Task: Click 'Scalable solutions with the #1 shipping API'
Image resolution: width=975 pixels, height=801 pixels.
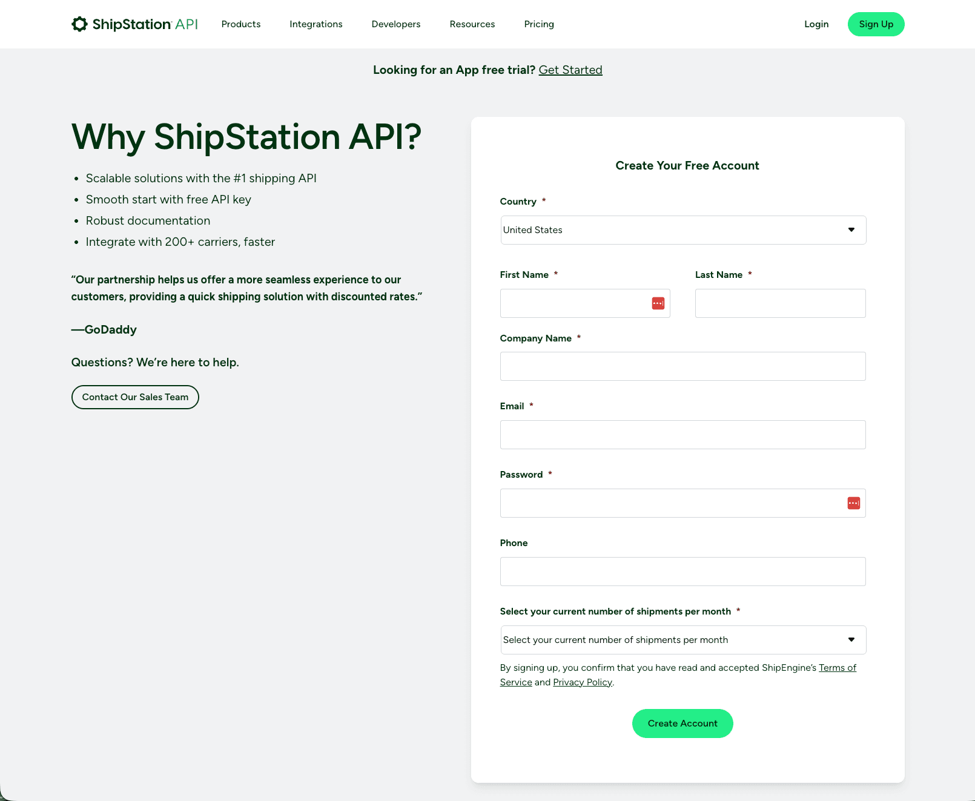Action: (x=201, y=179)
